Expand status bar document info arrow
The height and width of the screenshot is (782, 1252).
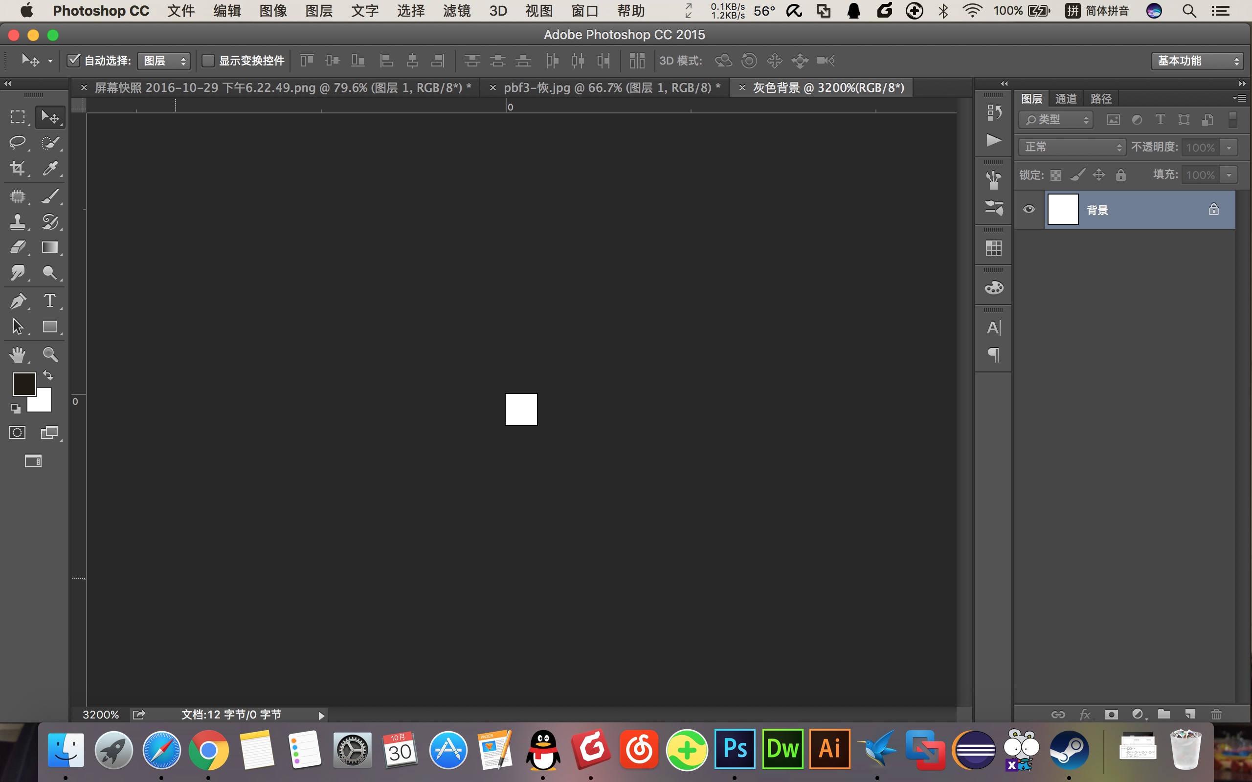pos(321,715)
